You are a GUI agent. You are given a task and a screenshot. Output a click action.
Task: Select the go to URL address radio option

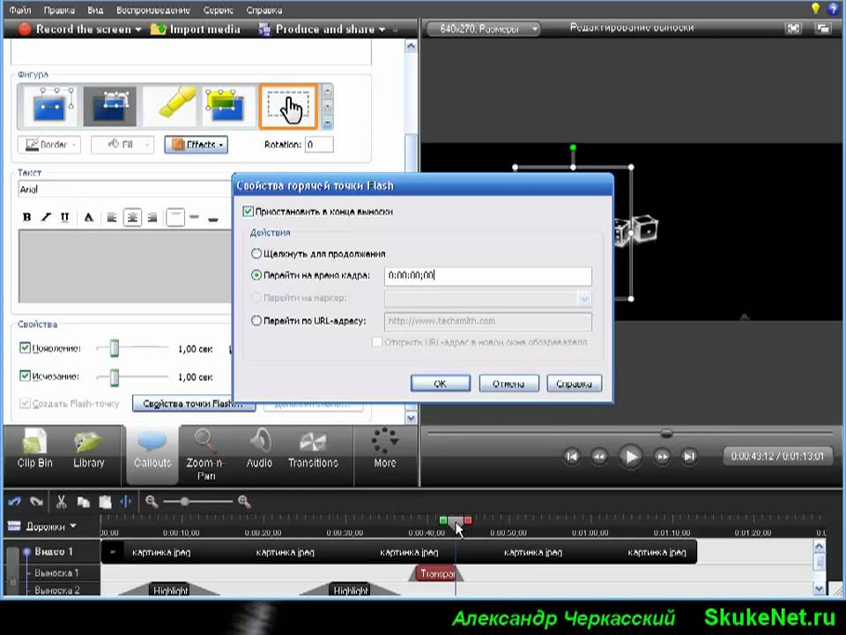click(x=256, y=321)
